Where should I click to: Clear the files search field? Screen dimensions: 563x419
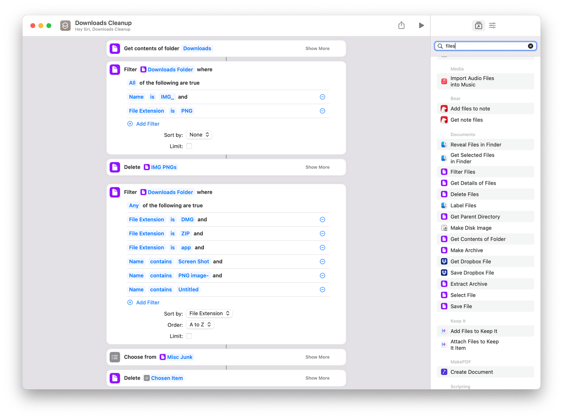coord(530,46)
